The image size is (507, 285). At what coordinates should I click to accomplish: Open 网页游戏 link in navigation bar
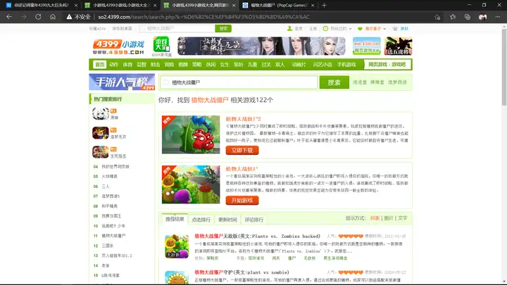point(377,64)
